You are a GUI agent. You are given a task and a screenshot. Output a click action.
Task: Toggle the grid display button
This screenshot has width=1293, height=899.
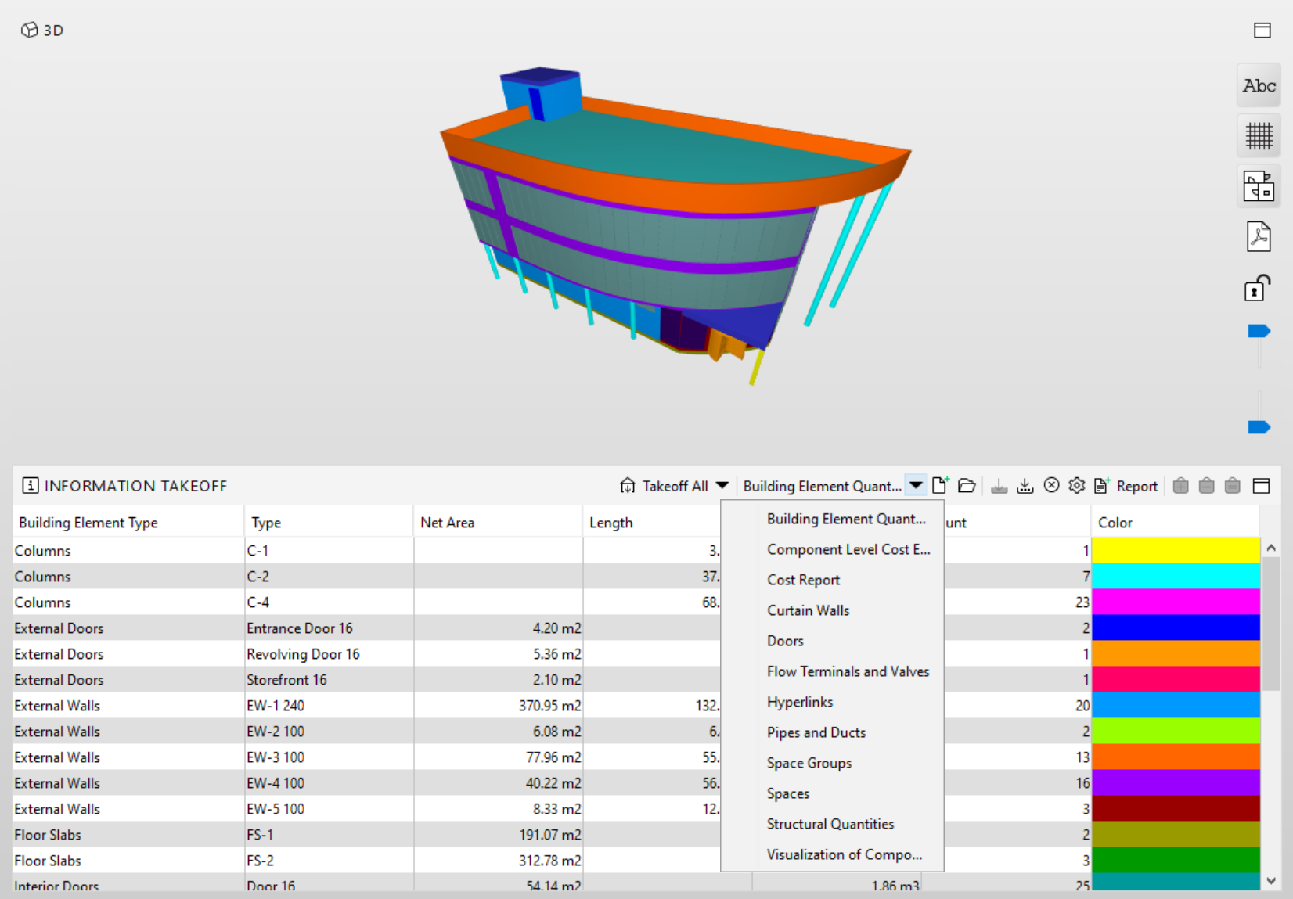[1259, 136]
